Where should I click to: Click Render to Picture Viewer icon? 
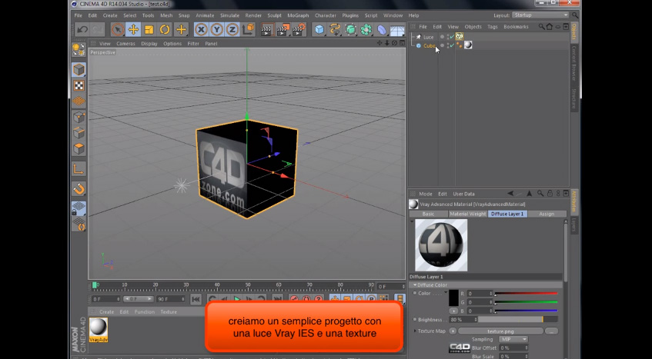[x=283, y=29]
